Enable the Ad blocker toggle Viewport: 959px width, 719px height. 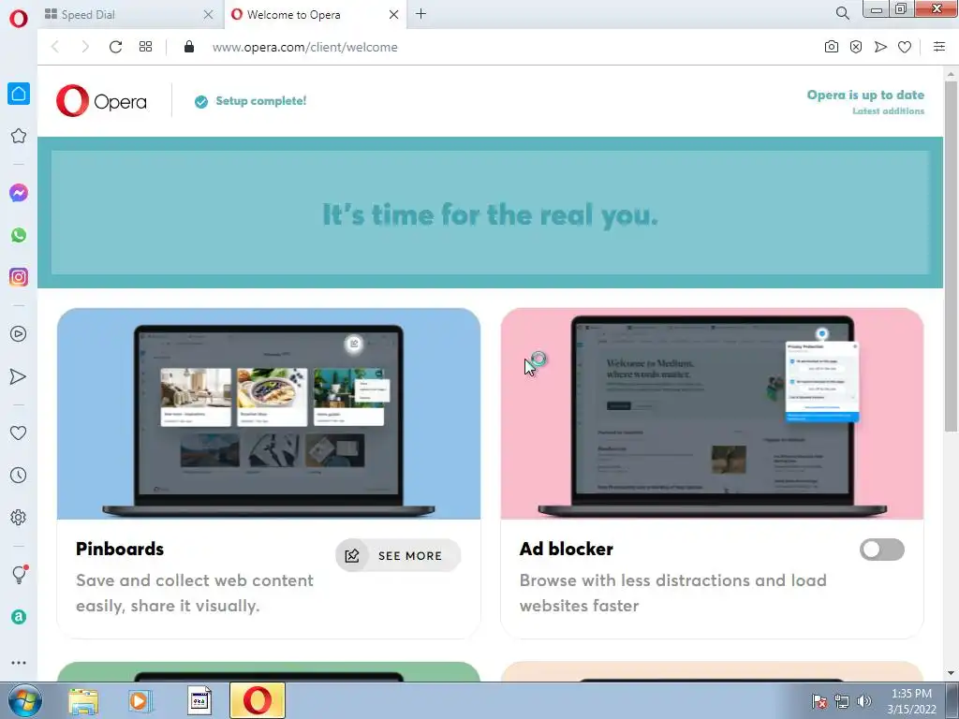(882, 549)
